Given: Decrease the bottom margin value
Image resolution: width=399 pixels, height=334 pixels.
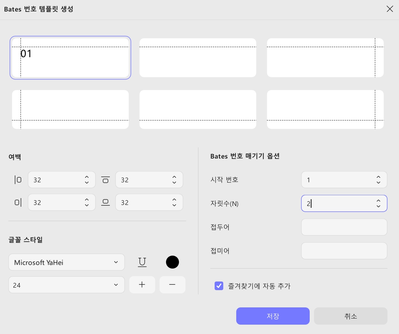Looking at the screenshot, I should (x=174, y=205).
